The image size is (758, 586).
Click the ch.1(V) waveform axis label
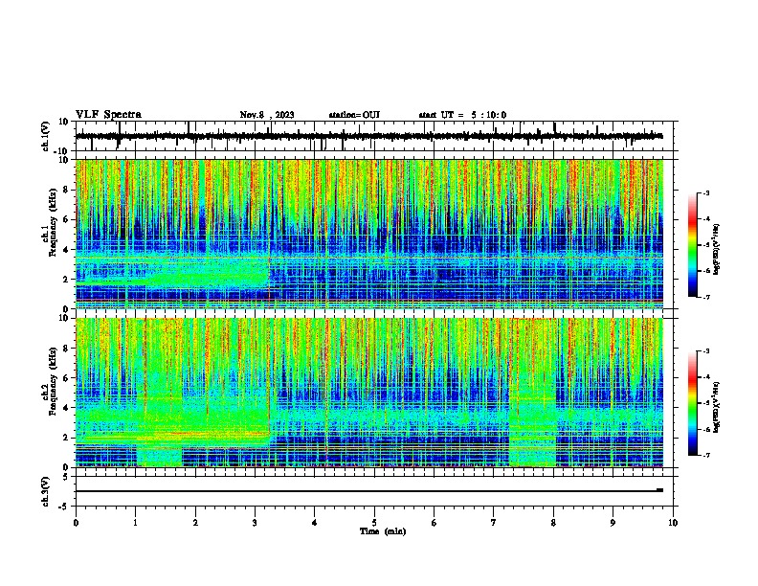point(46,136)
